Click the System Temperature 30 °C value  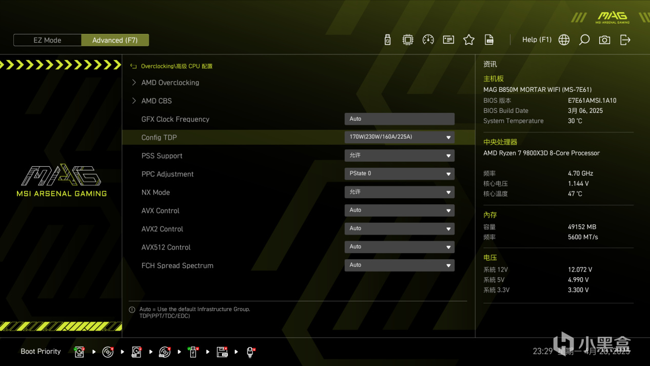[575, 121]
